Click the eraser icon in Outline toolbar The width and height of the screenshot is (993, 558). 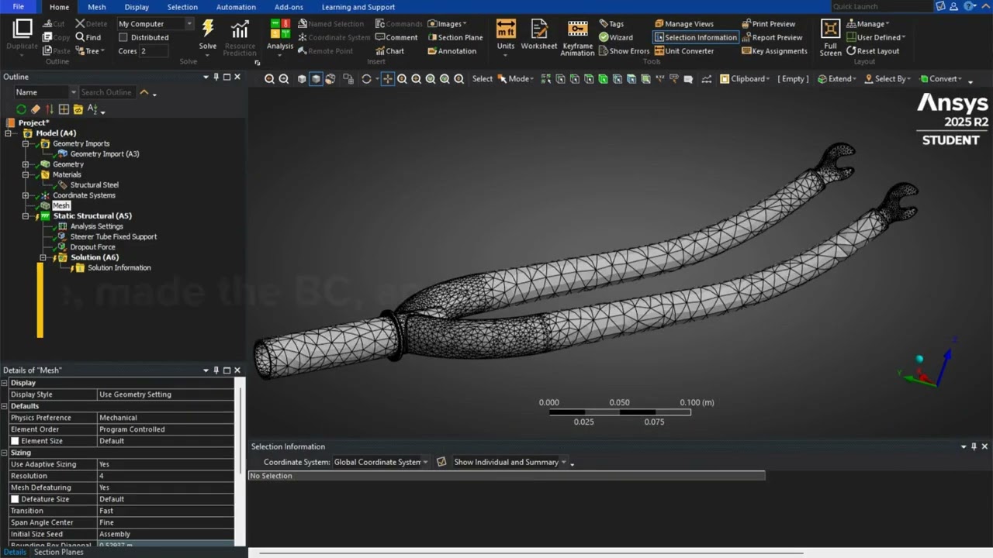36,109
